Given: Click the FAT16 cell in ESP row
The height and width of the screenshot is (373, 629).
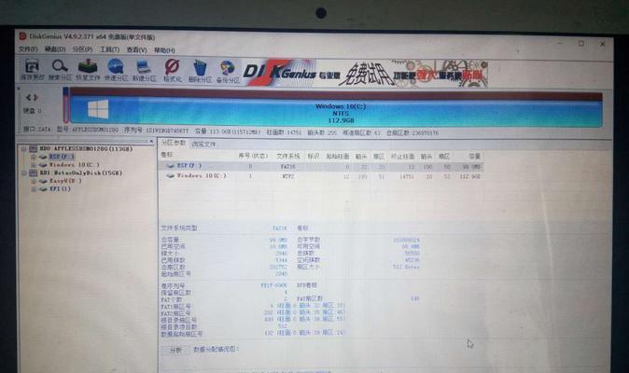Looking at the screenshot, I should click(288, 166).
